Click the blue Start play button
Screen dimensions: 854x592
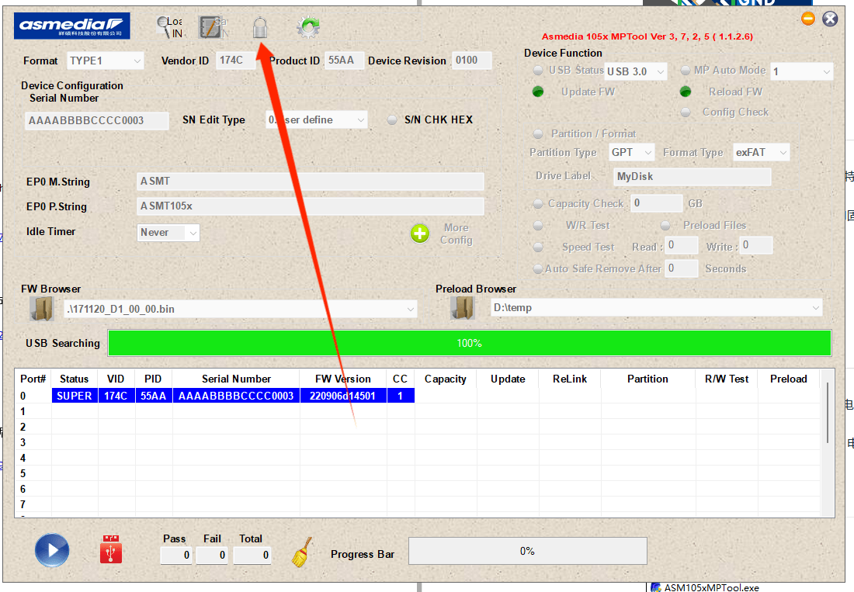(x=52, y=550)
